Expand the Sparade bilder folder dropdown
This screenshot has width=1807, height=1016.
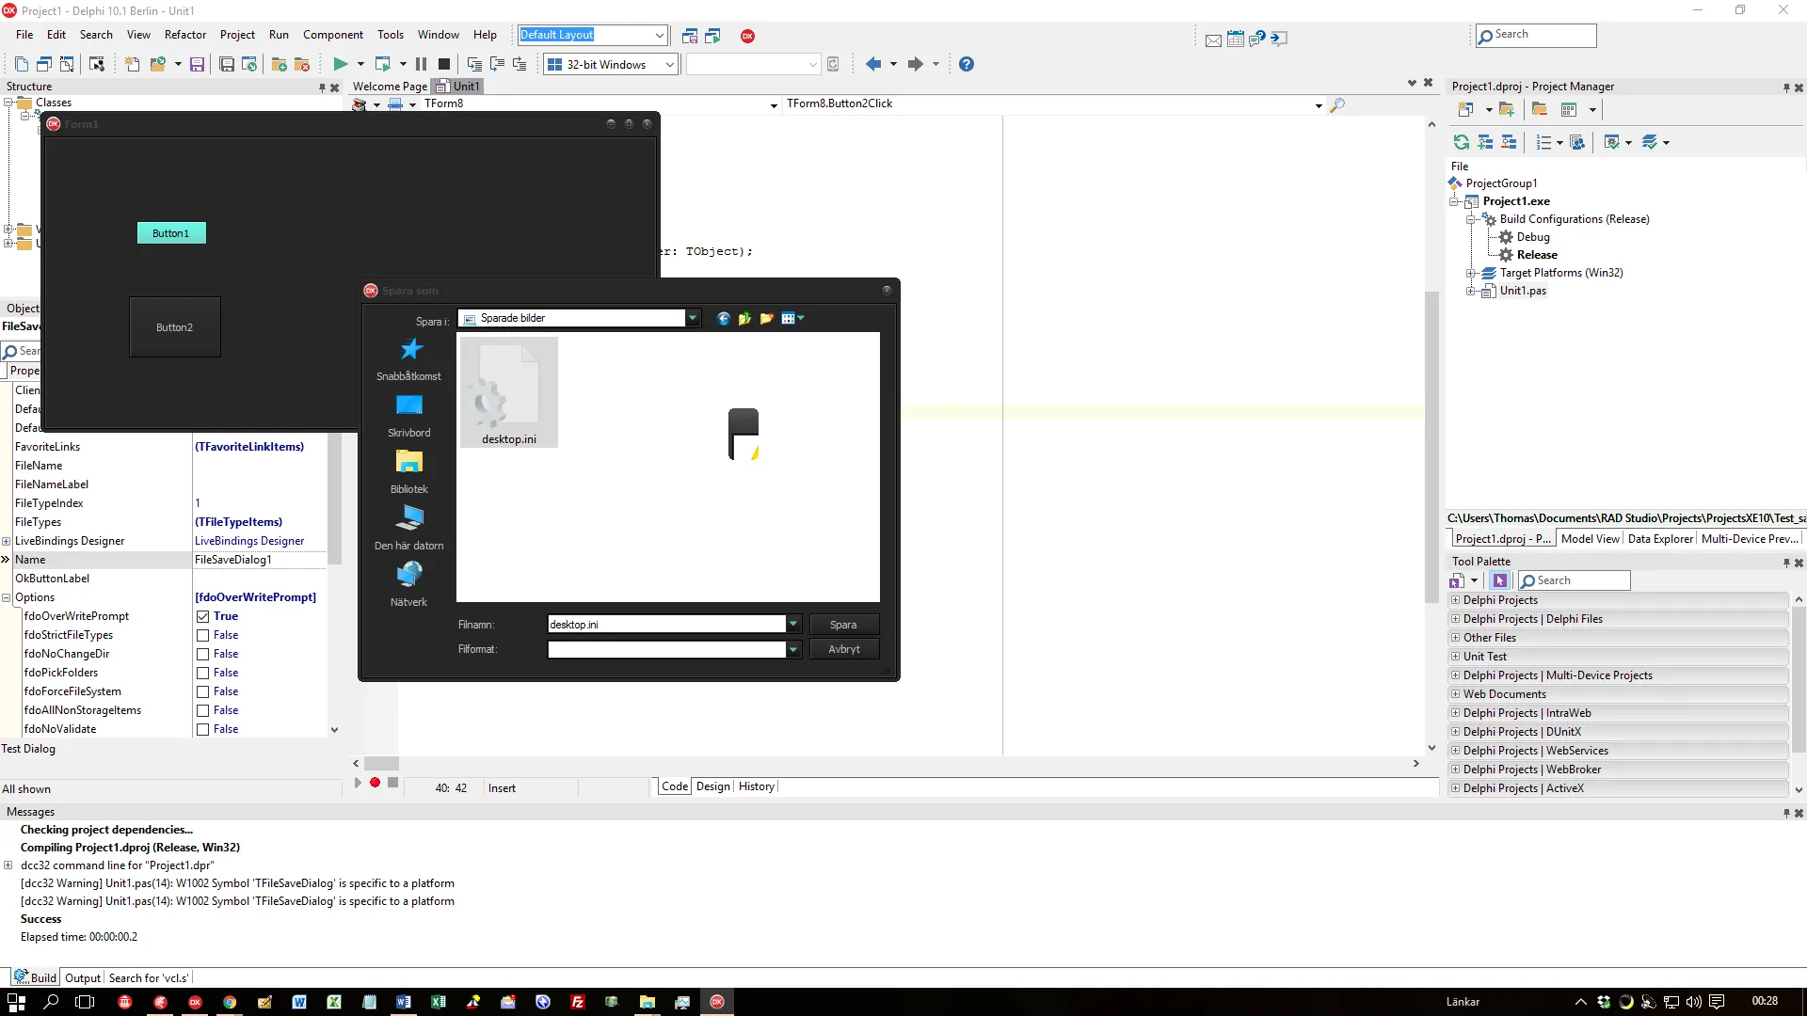click(693, 319)
